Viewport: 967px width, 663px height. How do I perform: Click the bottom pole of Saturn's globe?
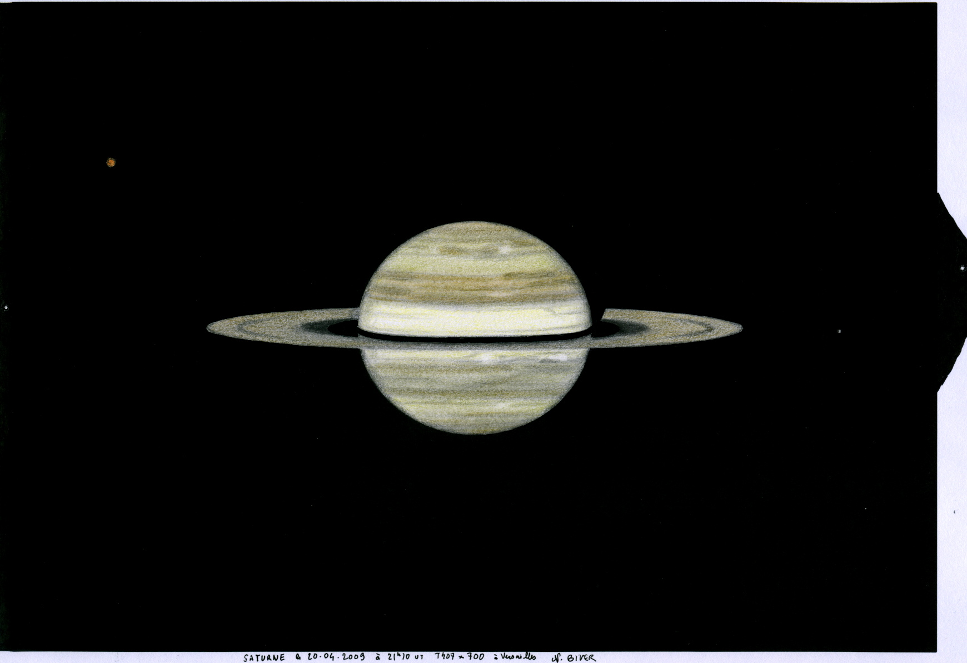[x=472, y=432]
